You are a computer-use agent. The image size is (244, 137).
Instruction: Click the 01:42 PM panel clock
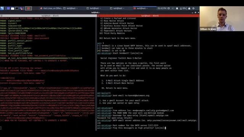pos(162,8)
